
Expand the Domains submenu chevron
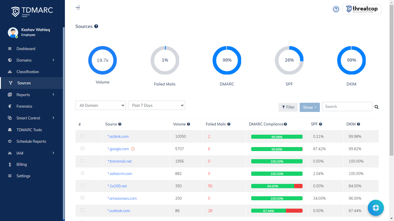[x=53, y=60]
